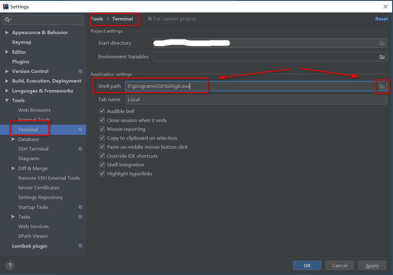The width and height of the screenshot is (393, 275).
Task: Click project-level icon beside Terminal
Action: pyautogui.click(x=80, y=129)
